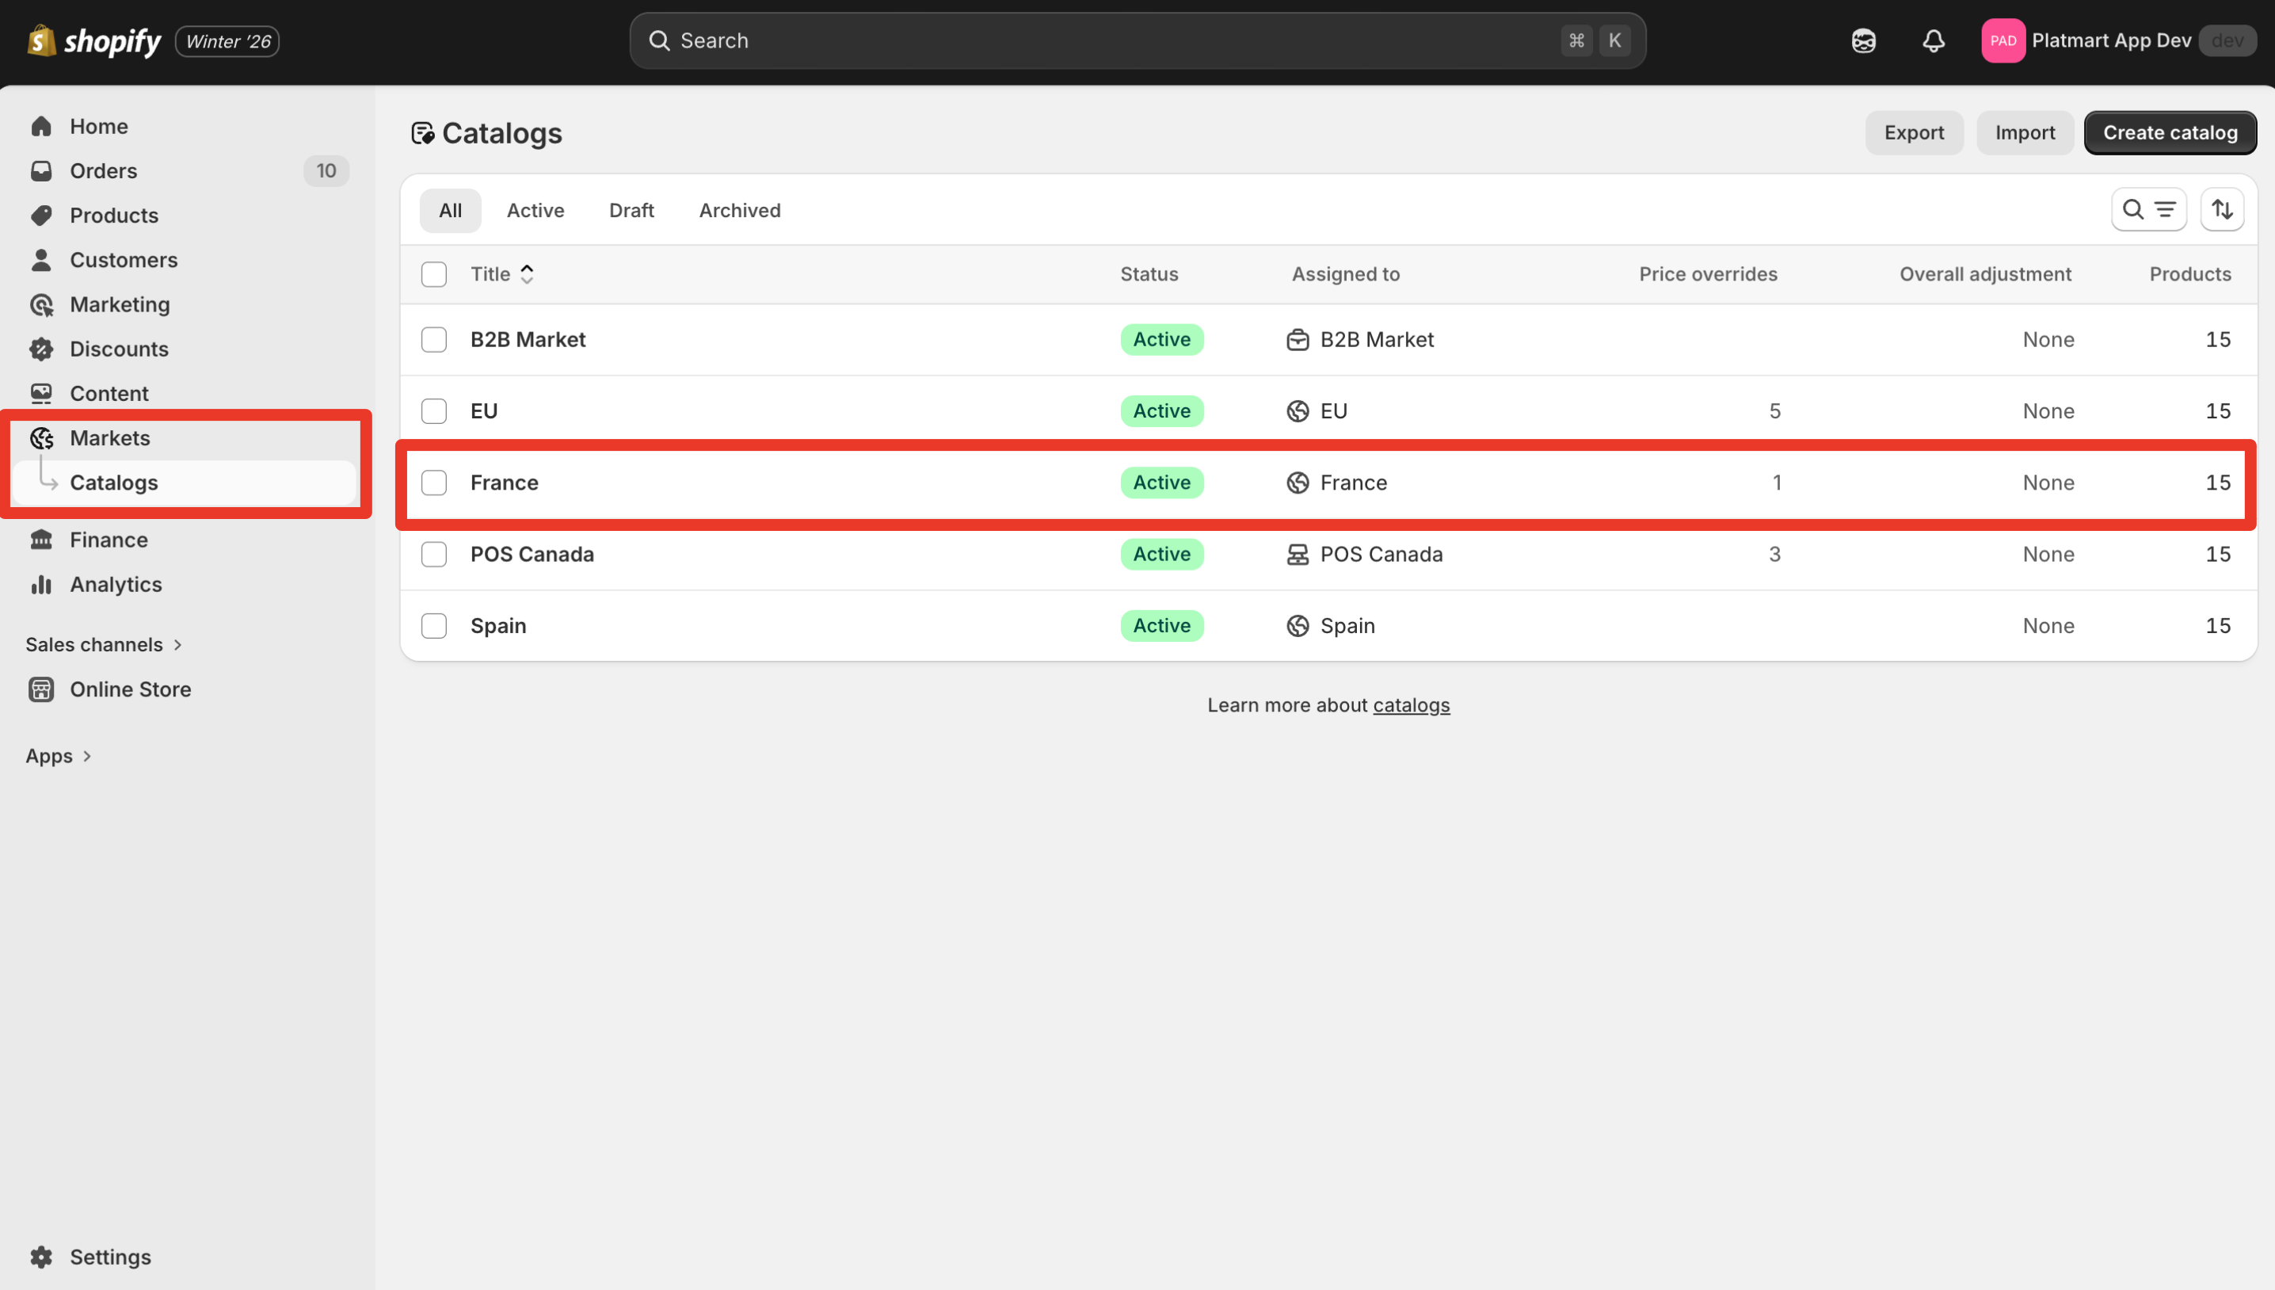Open the Online Store channel icon

(42, 689)
